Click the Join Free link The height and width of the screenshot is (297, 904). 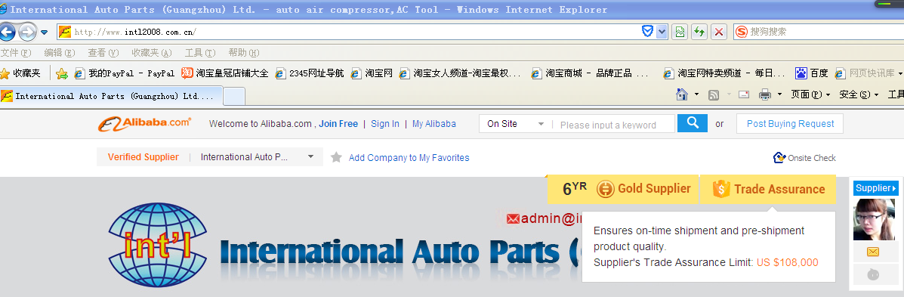coord(338,123)
